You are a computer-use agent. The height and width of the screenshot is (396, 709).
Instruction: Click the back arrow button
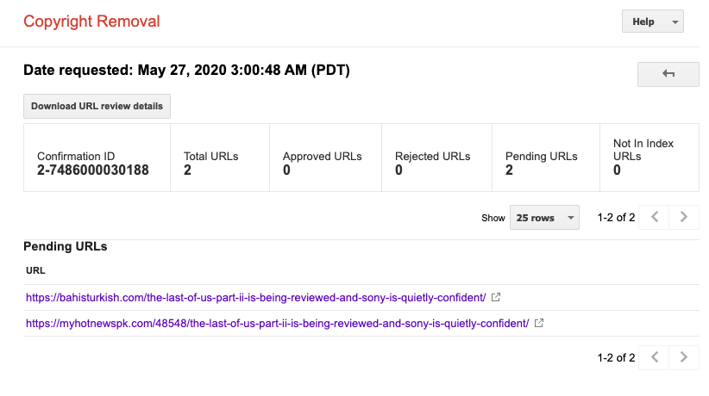tap(668, 74)
